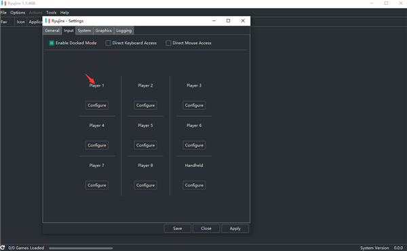
Task: Configure Player 1 input
Action: 97,105
